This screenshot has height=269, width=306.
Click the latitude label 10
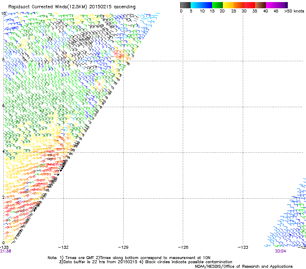(3, 14)
